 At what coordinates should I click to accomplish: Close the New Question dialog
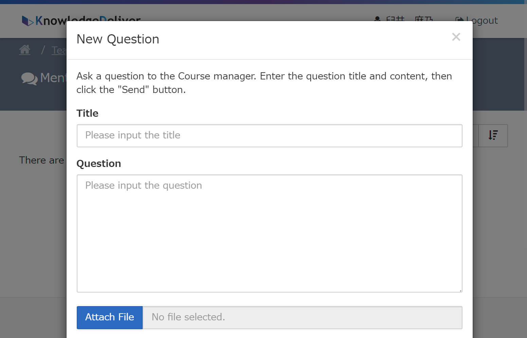[x=456, y=37]
